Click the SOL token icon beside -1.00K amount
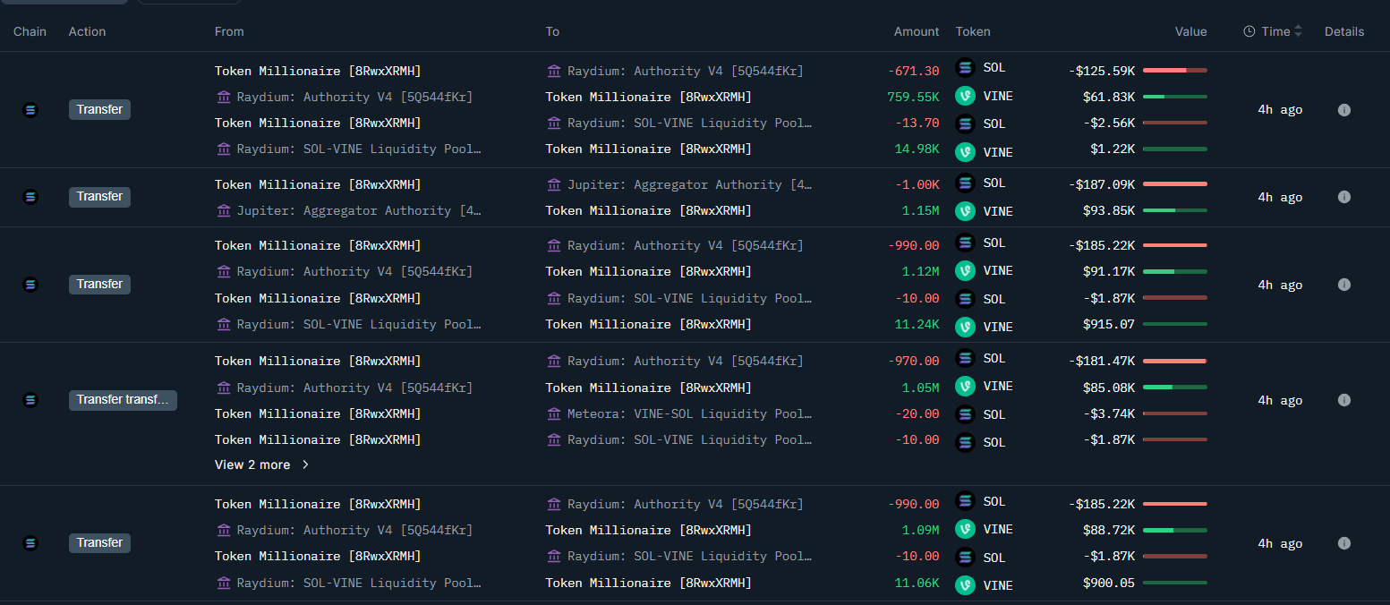The height and width of the screenshot is (605, 1390). [965, 183]
